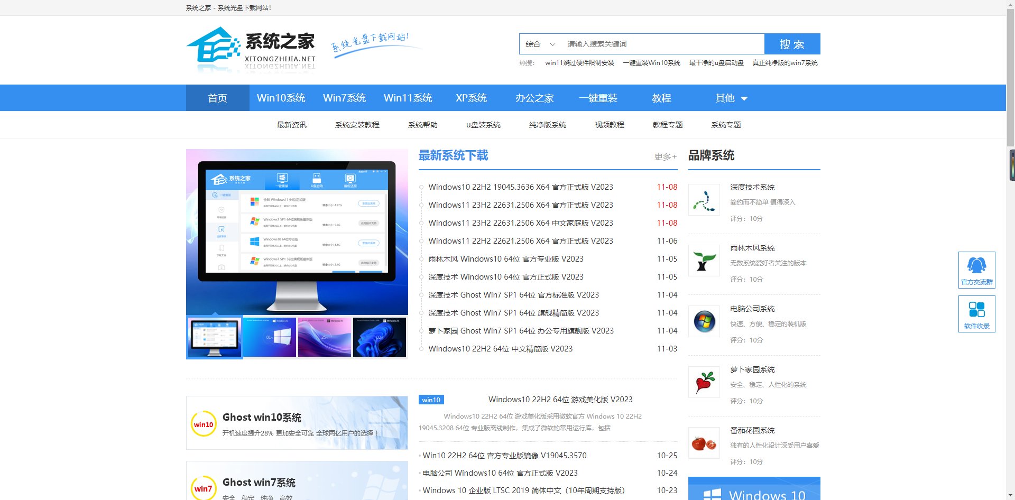1015x500 pixels.
Task: Open the Win11系统 nav tab
Action: tap(408, 98)
